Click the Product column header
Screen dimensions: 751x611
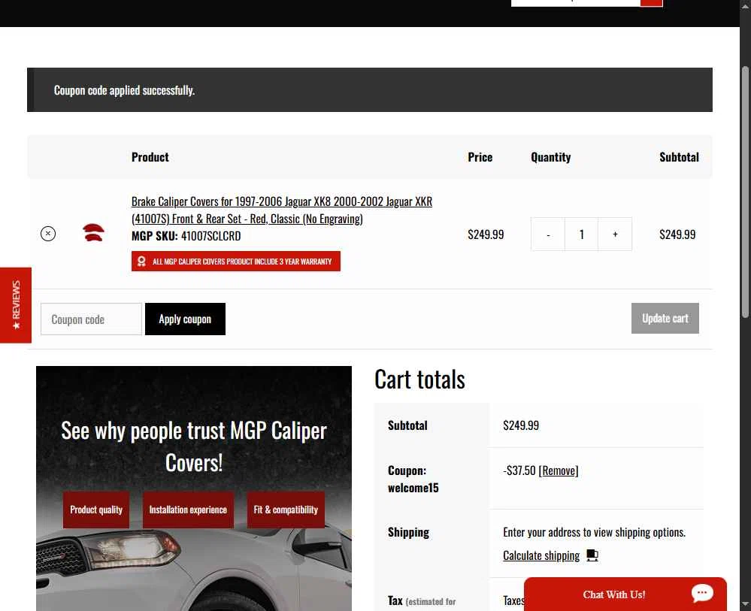point(150,157)
